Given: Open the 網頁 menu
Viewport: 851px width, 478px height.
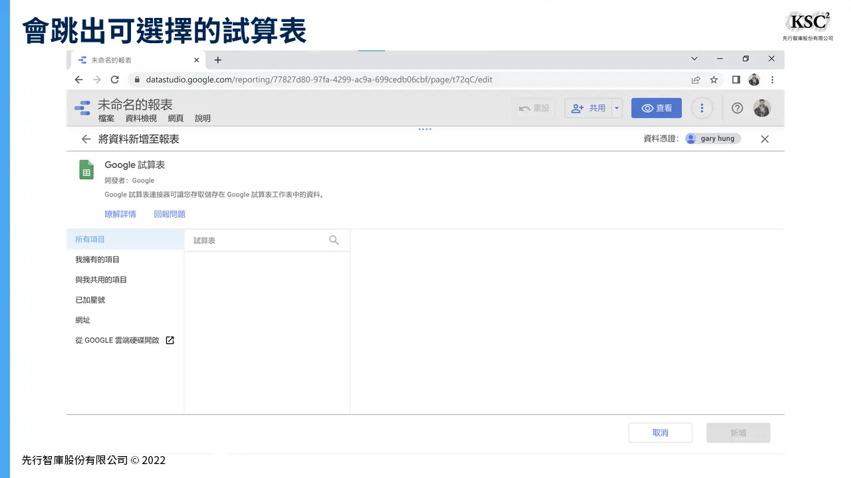Looking at the screenshot, I should click(x=176, y=118).
